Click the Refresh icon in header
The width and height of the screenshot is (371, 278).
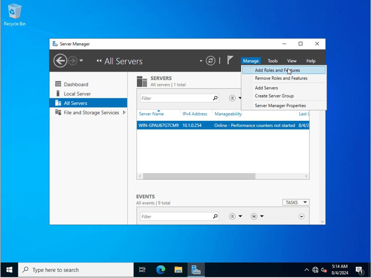[x=210, y=61]
